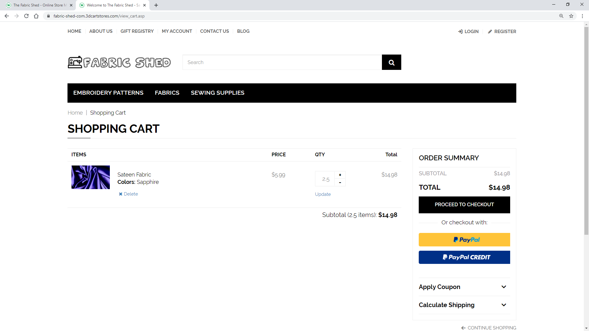589x331 pixels.
Task: Check out with yellow PayPal button
Action: pyautogui.click(x=464, y=240)
